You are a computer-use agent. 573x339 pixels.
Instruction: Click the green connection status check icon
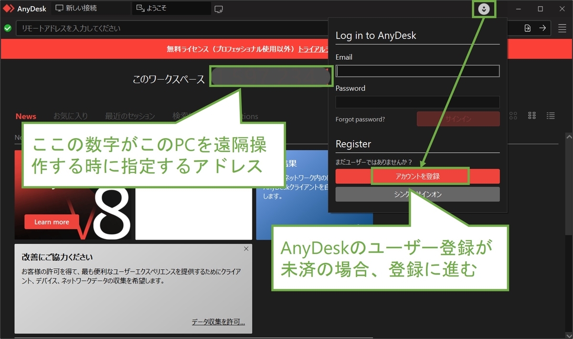pyautogui.click(x=8, y=28)
